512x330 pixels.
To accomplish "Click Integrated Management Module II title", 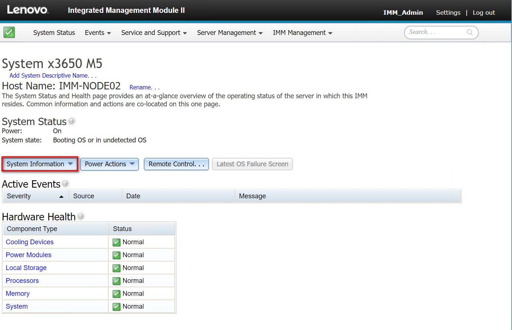I will pyautogui.click(x=126, y=10).
